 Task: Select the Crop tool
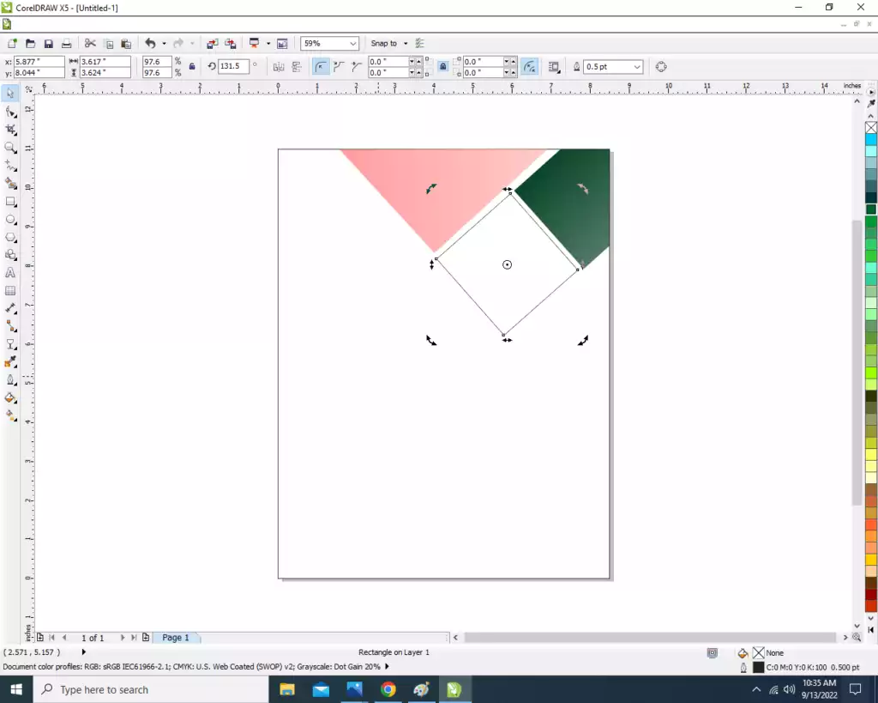[x=10, y=130]
